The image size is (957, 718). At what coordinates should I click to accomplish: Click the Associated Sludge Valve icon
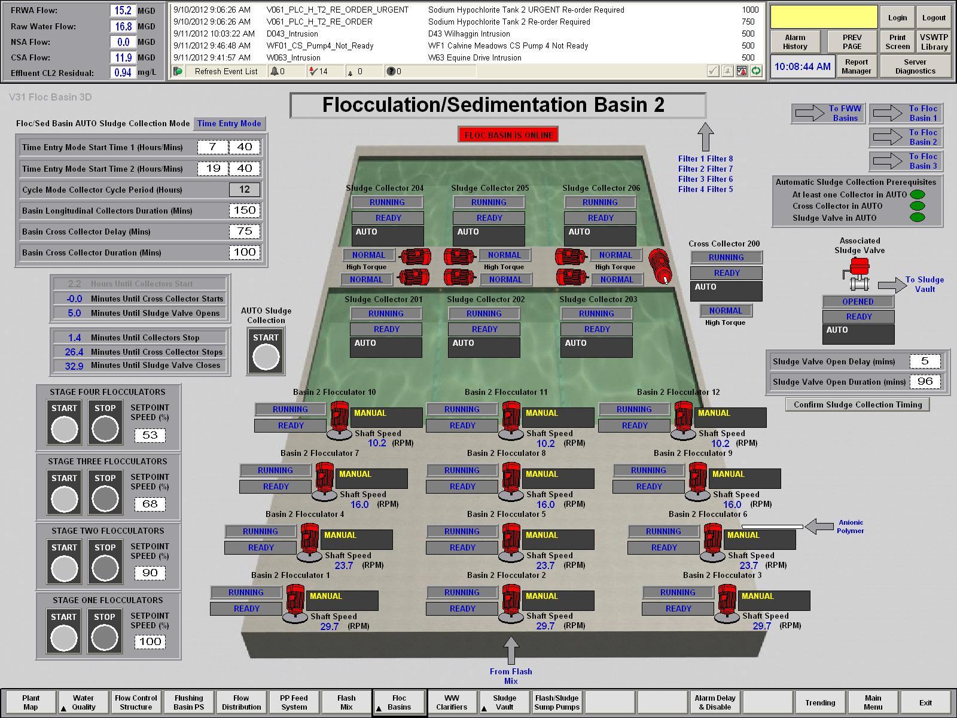tap(859, 272)
